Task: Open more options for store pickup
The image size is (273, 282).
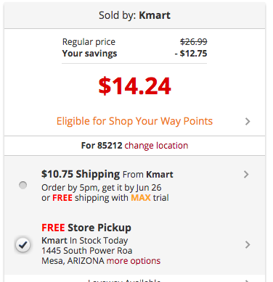Action: 134,261
